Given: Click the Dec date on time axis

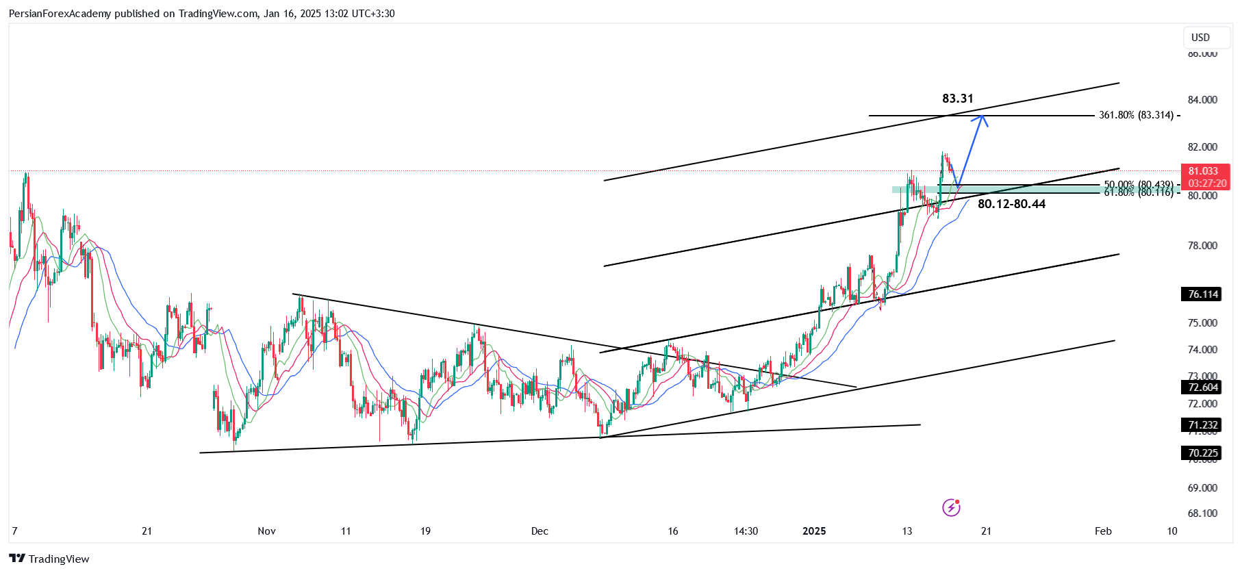Looking at the screenshot, I should click(540, 531).
